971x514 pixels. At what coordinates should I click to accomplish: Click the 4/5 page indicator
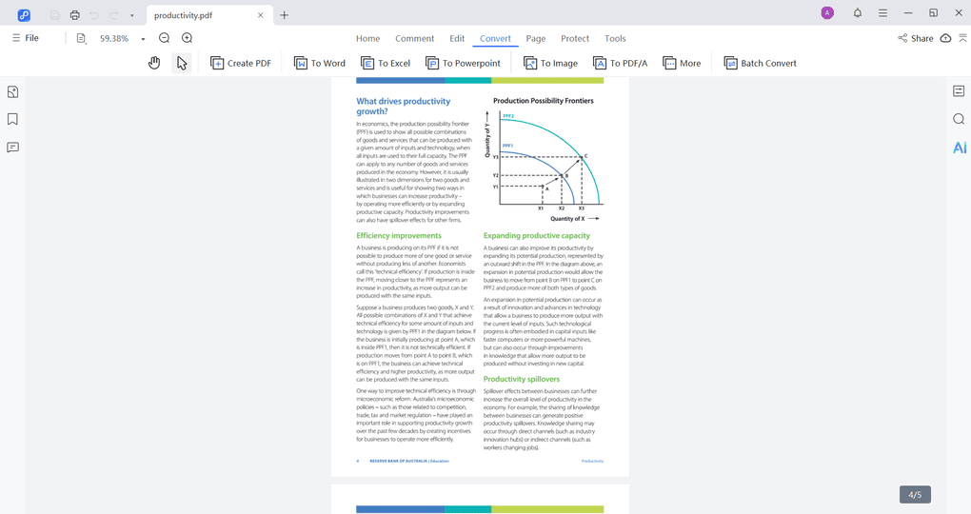tap(915, 495)
